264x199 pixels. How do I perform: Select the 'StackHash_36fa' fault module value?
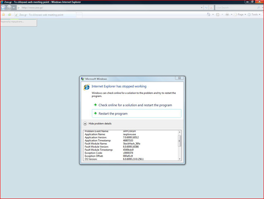tap(131, 144)
